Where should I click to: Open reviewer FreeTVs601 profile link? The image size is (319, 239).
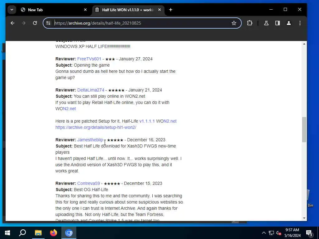[x=89, y=59]
